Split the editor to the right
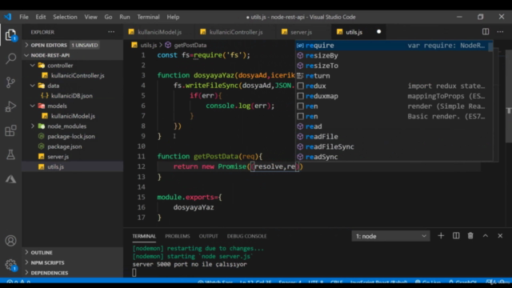The height and width of the screenshot is (288, 512). pyautogui.click(x=486, y=32)
